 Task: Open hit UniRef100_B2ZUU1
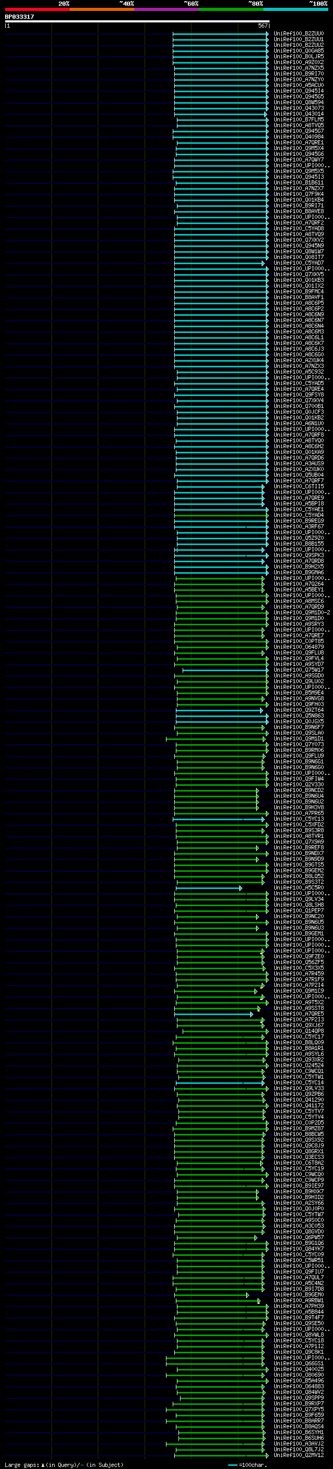click(x=298, y=40)
